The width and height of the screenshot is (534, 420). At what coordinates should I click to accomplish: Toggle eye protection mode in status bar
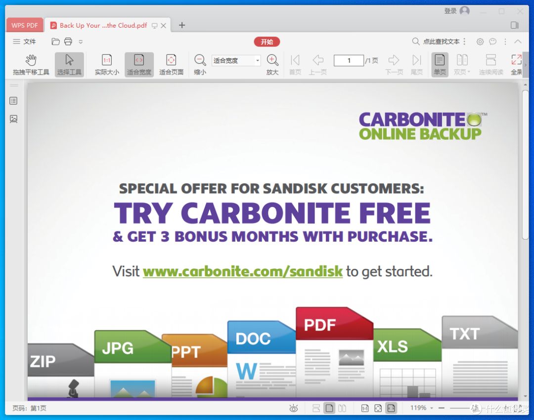pyautogui.click(x=294, y=408)
